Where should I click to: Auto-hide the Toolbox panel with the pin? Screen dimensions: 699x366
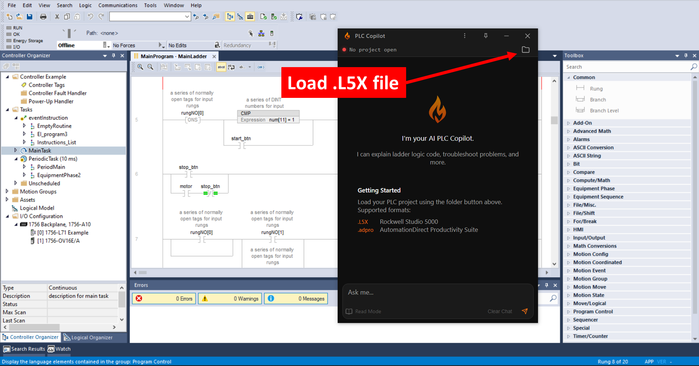tap(686, 55)
